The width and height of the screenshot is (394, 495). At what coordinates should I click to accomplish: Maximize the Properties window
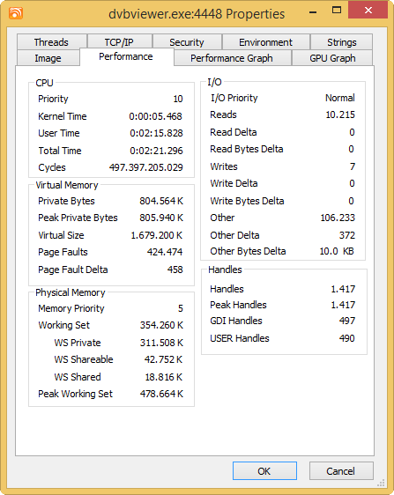click(x=337, y=11)
